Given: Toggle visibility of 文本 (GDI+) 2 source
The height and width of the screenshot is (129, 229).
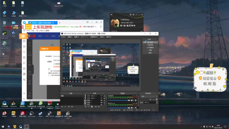Looking at the screenshot, I should (x=102, y=96).
